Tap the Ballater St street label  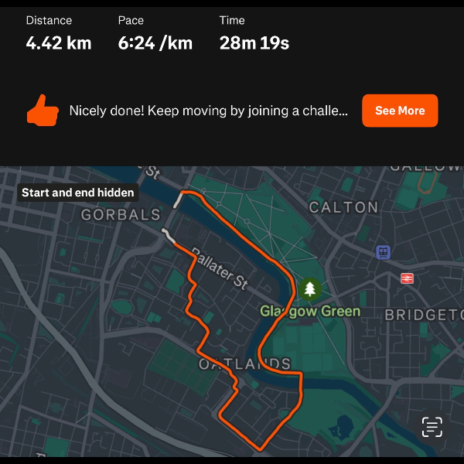coord(219,268)
